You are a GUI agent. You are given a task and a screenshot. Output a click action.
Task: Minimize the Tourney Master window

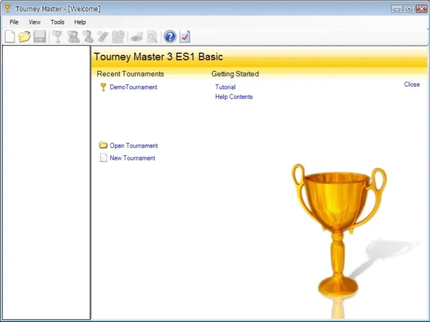397,9
